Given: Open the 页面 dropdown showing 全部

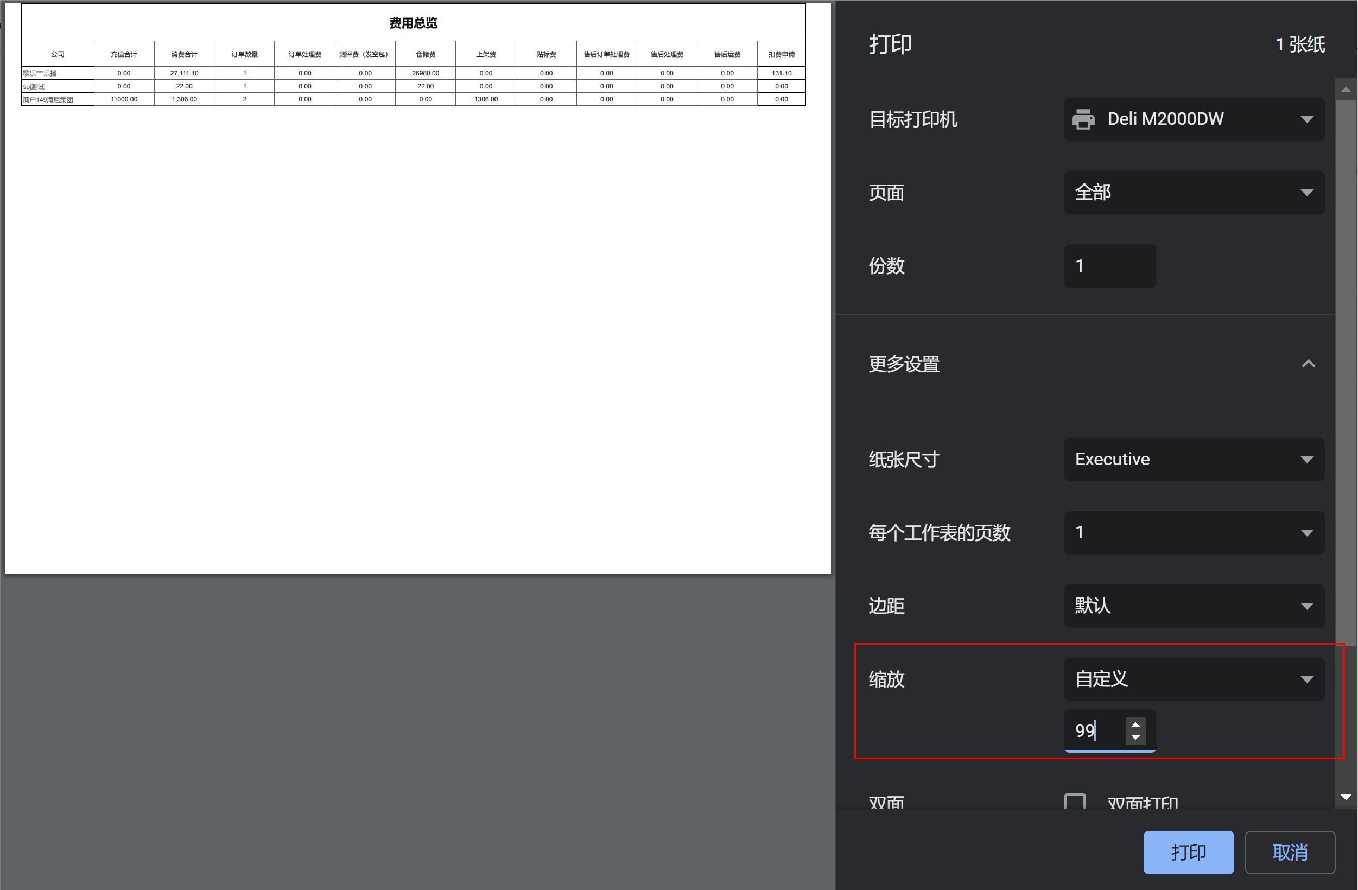Looking at the screenshot, I should pyautogui.click(x=1194, y=192).
